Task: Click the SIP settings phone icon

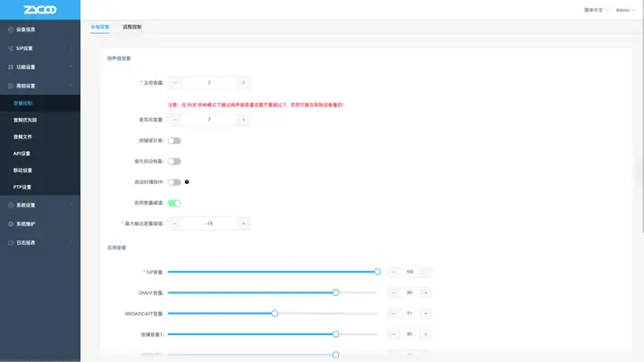Action: click(11, 48)
